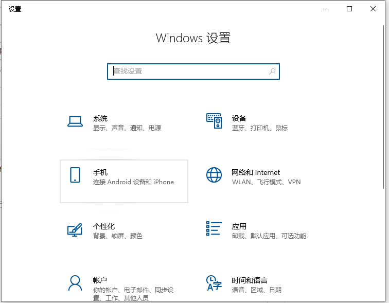This screenshot has height=303, width=389.
Task: Minimize the Settings window
Action: point(326,9)
